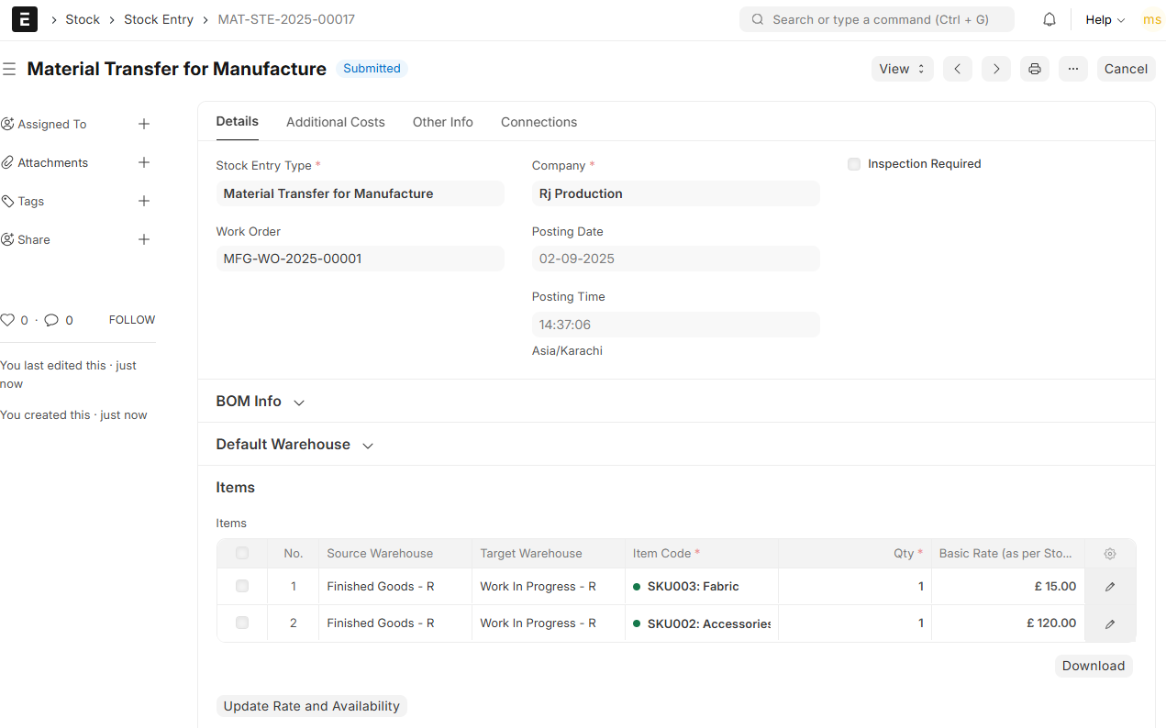Open items table settings gear
The height and width of the screenshot is (728, 1166).
click(1110, 554)
